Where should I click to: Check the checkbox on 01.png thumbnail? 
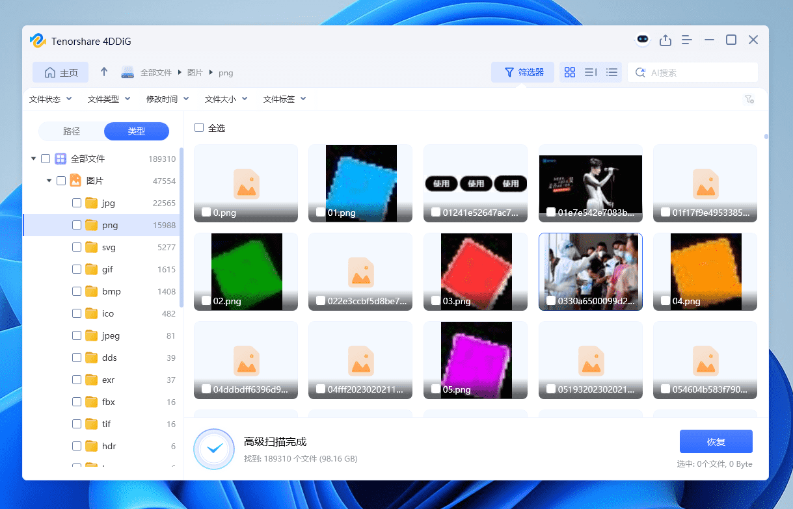(319, 211)
